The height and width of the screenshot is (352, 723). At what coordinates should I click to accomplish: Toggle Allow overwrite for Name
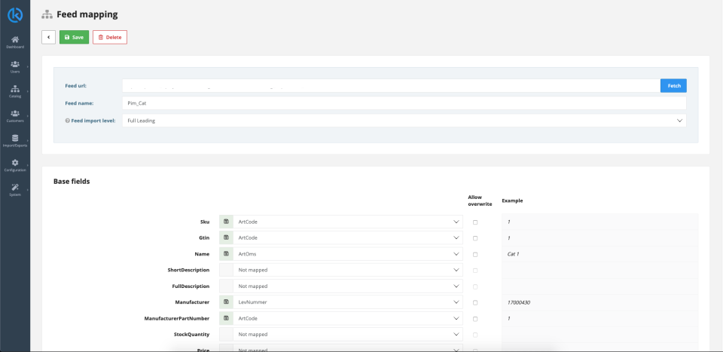coord(475,255)
